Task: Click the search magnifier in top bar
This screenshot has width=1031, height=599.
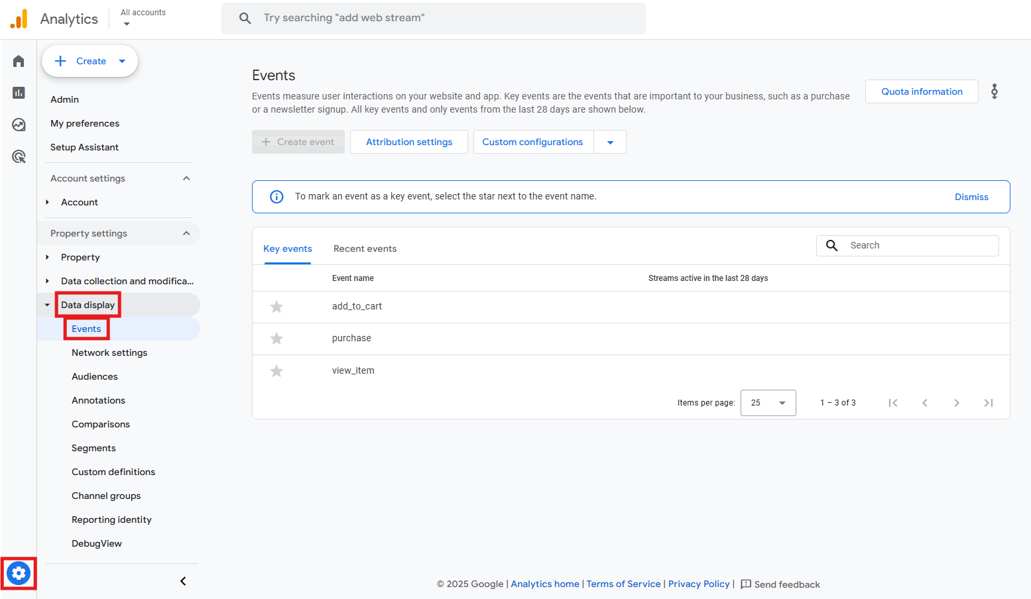Action: click(245, 18)
